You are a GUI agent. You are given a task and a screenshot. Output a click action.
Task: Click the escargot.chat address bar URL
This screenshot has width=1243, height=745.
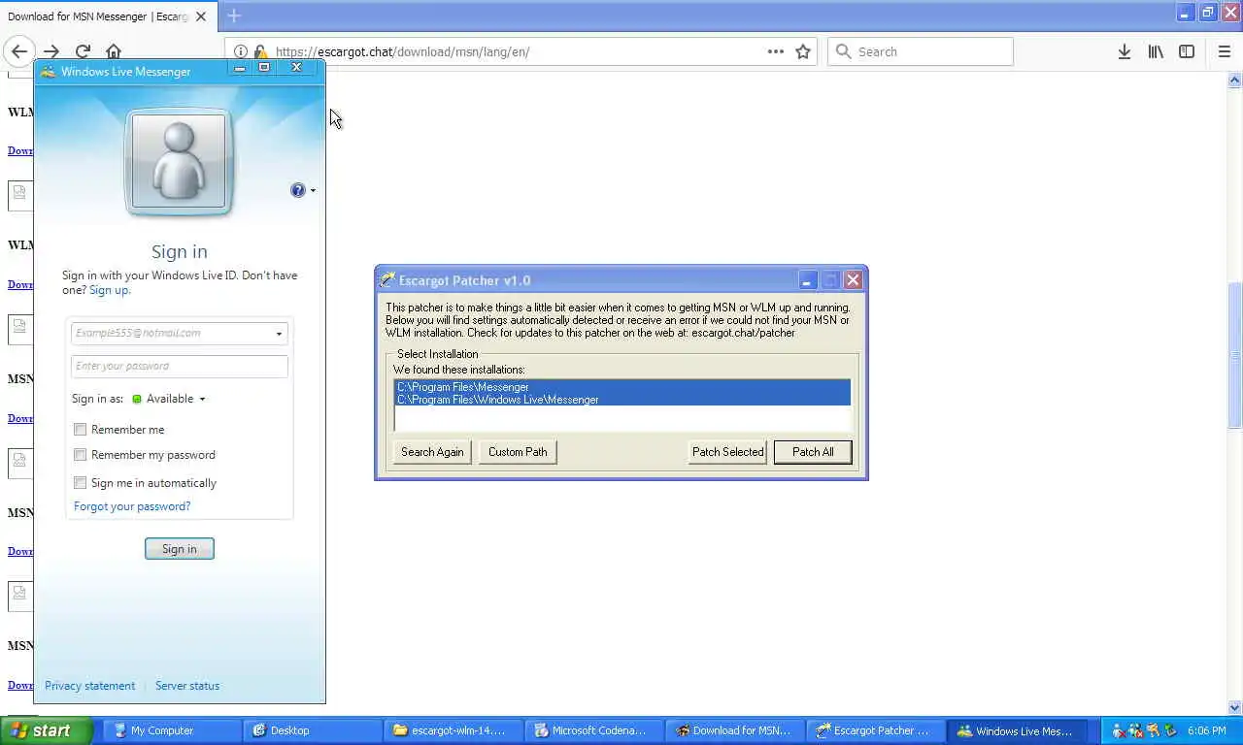pyautogui.click(x=403, y=51)
